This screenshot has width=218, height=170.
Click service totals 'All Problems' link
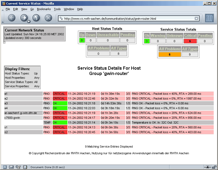point(170,49)
